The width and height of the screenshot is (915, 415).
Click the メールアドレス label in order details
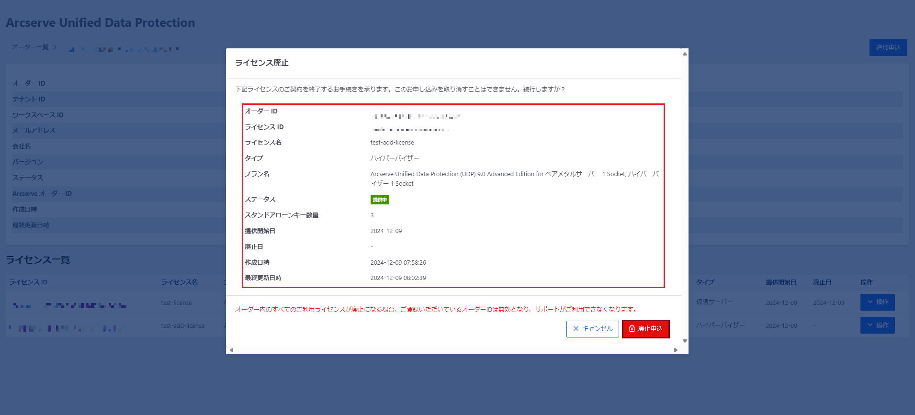(x=34, y=130)
